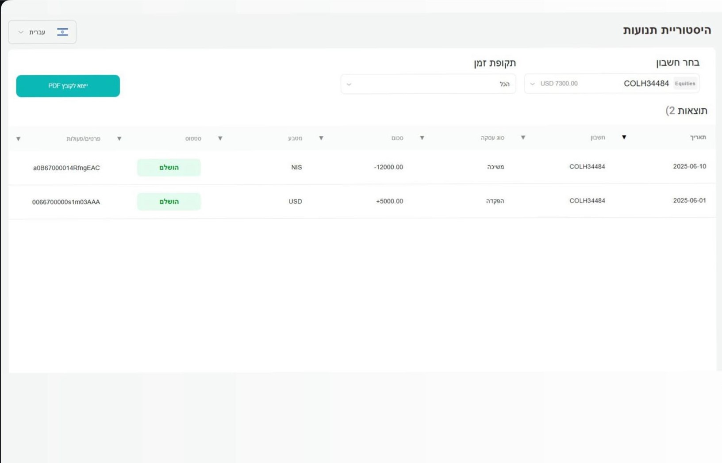Screen dimensions: 722x463
Task: Click transaction ID a0B67000014RfngEAC
Action: click(x=66, y=168)
